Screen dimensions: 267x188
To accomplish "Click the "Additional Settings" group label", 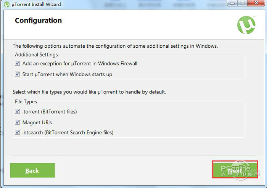I will click(36, 55).
